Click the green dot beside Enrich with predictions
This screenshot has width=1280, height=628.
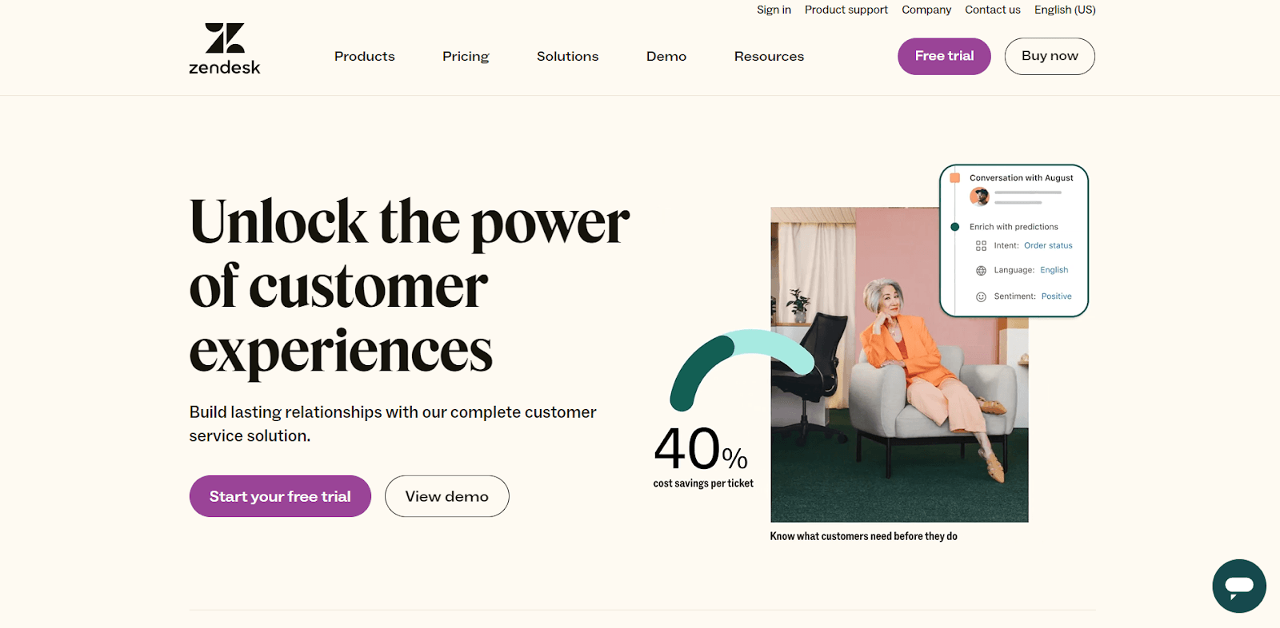tap(954, 227)
